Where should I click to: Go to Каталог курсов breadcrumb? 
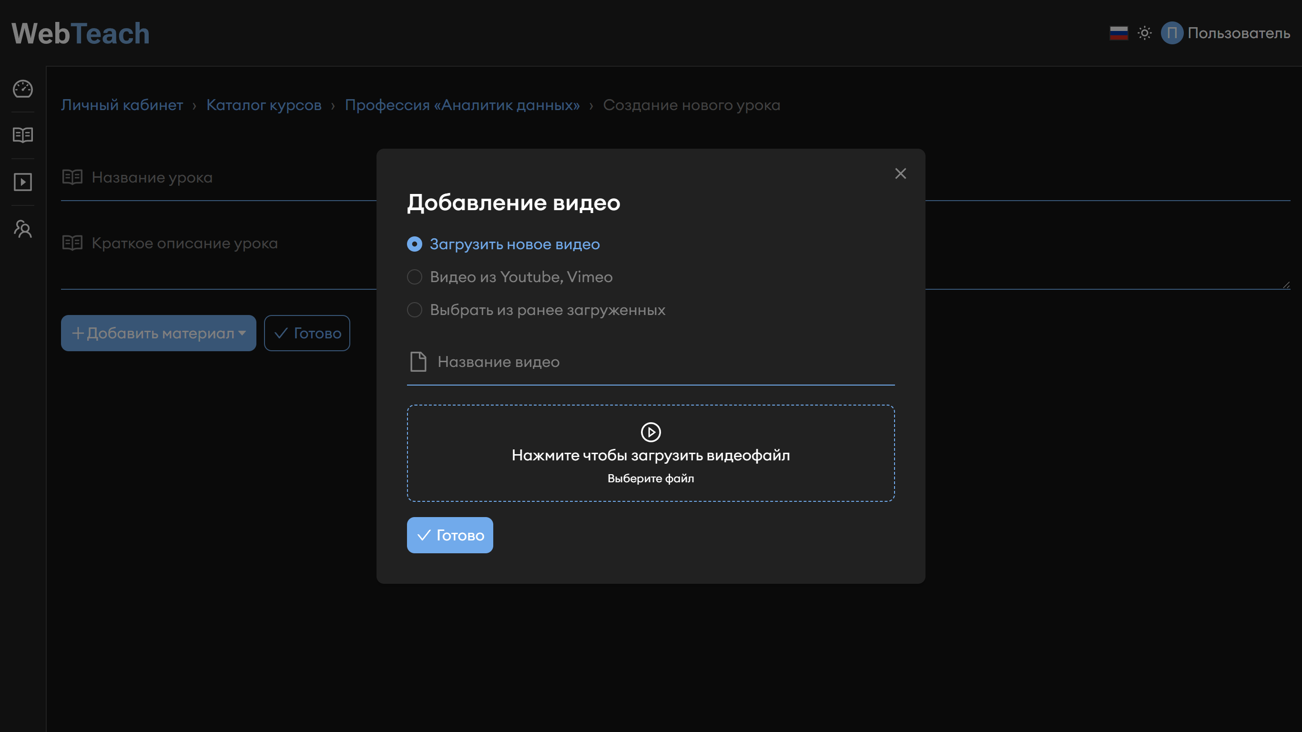264,105
